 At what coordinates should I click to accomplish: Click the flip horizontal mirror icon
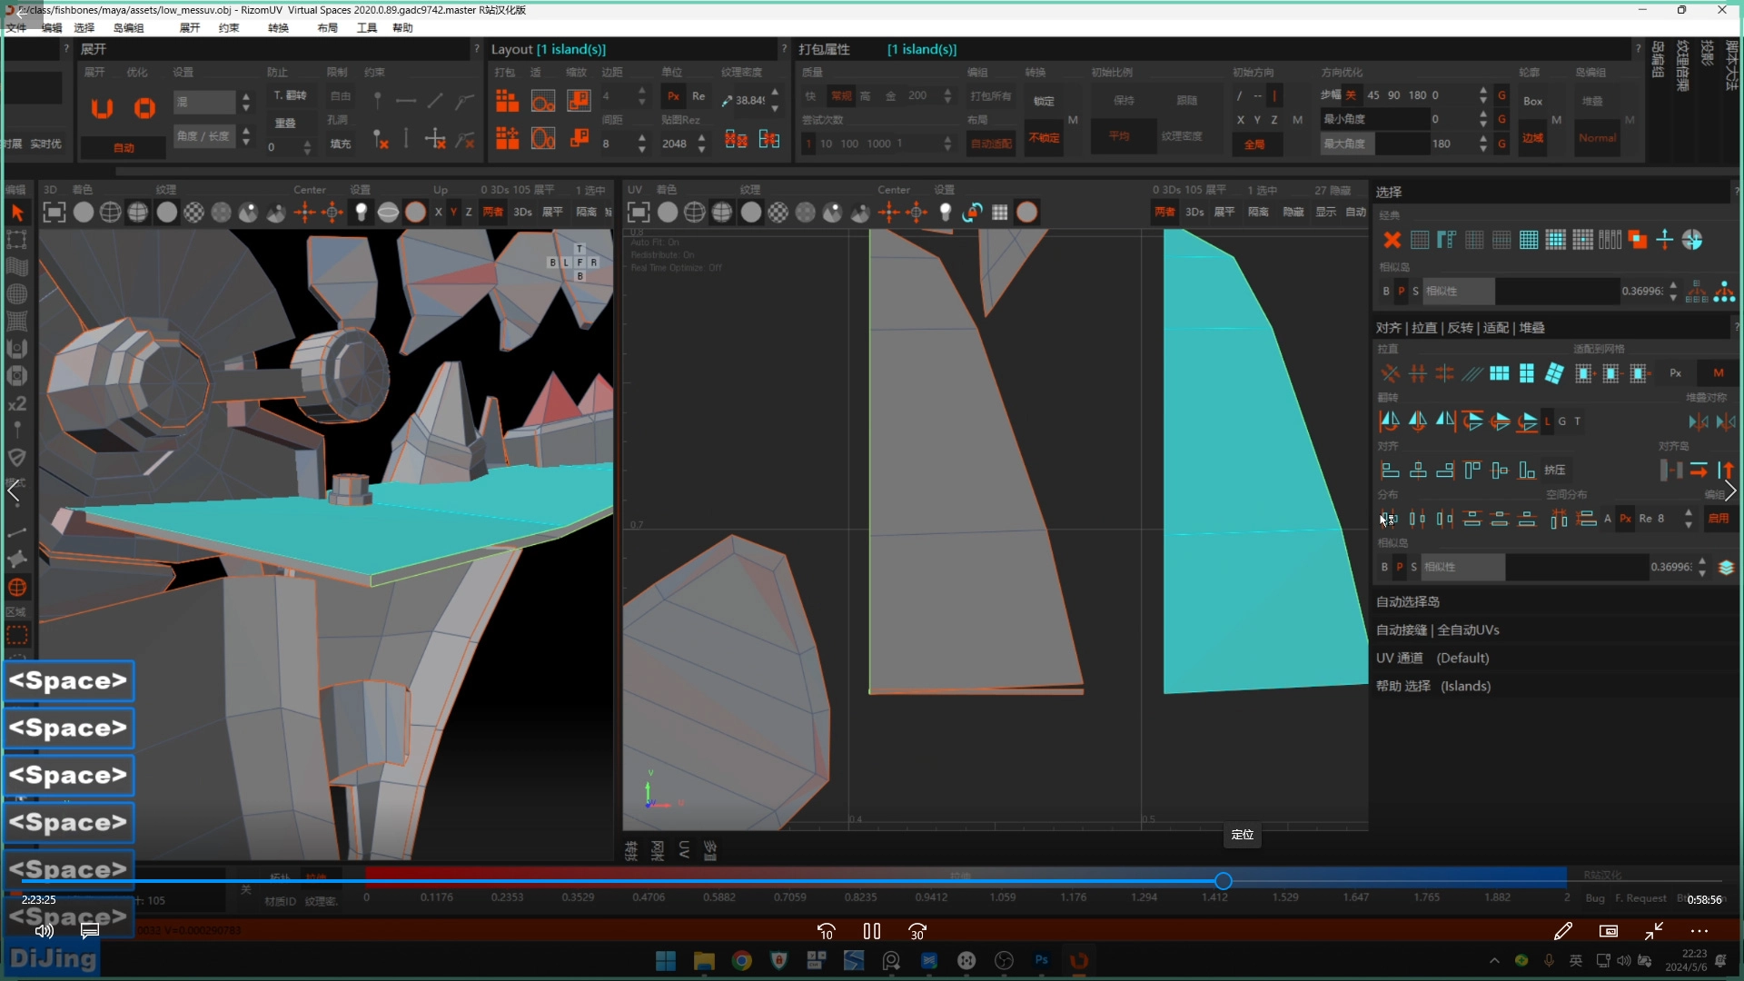[1390, 421]
